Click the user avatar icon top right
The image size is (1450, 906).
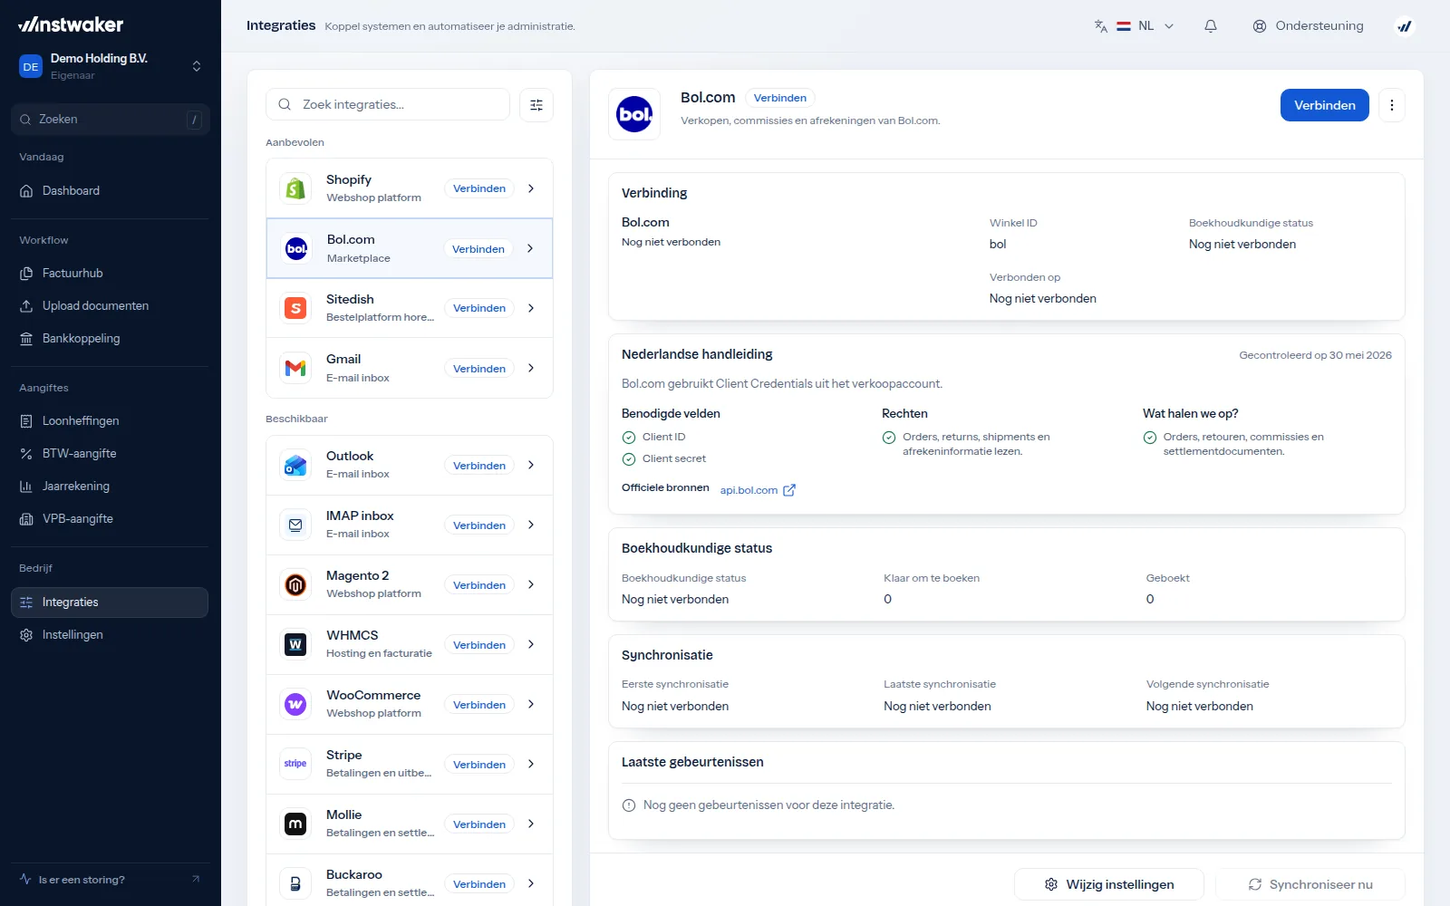click(x=1405, y=26)
